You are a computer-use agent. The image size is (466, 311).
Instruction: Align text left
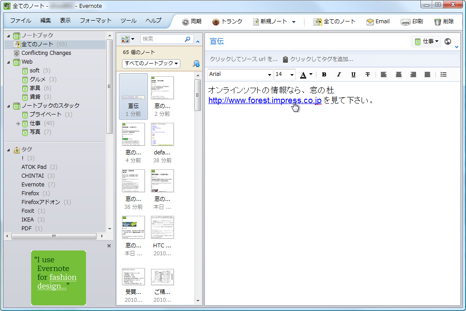(384, 75)
